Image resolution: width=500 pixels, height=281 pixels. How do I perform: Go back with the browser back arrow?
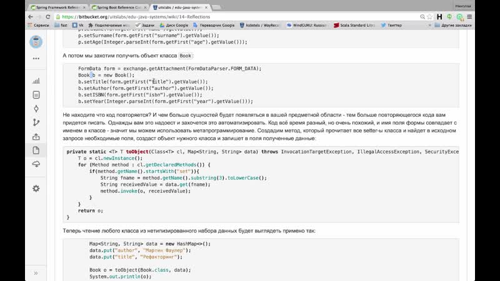tap(30, 17)
